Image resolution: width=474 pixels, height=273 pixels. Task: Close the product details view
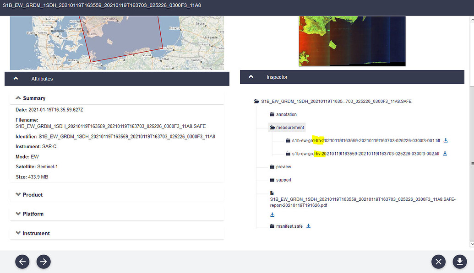(438, 262)
